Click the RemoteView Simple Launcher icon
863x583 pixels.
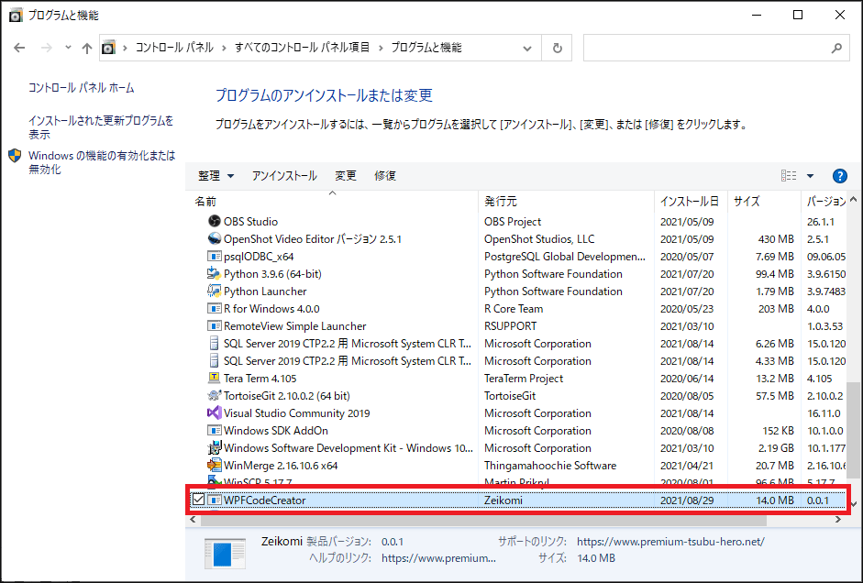pos(214,326)
